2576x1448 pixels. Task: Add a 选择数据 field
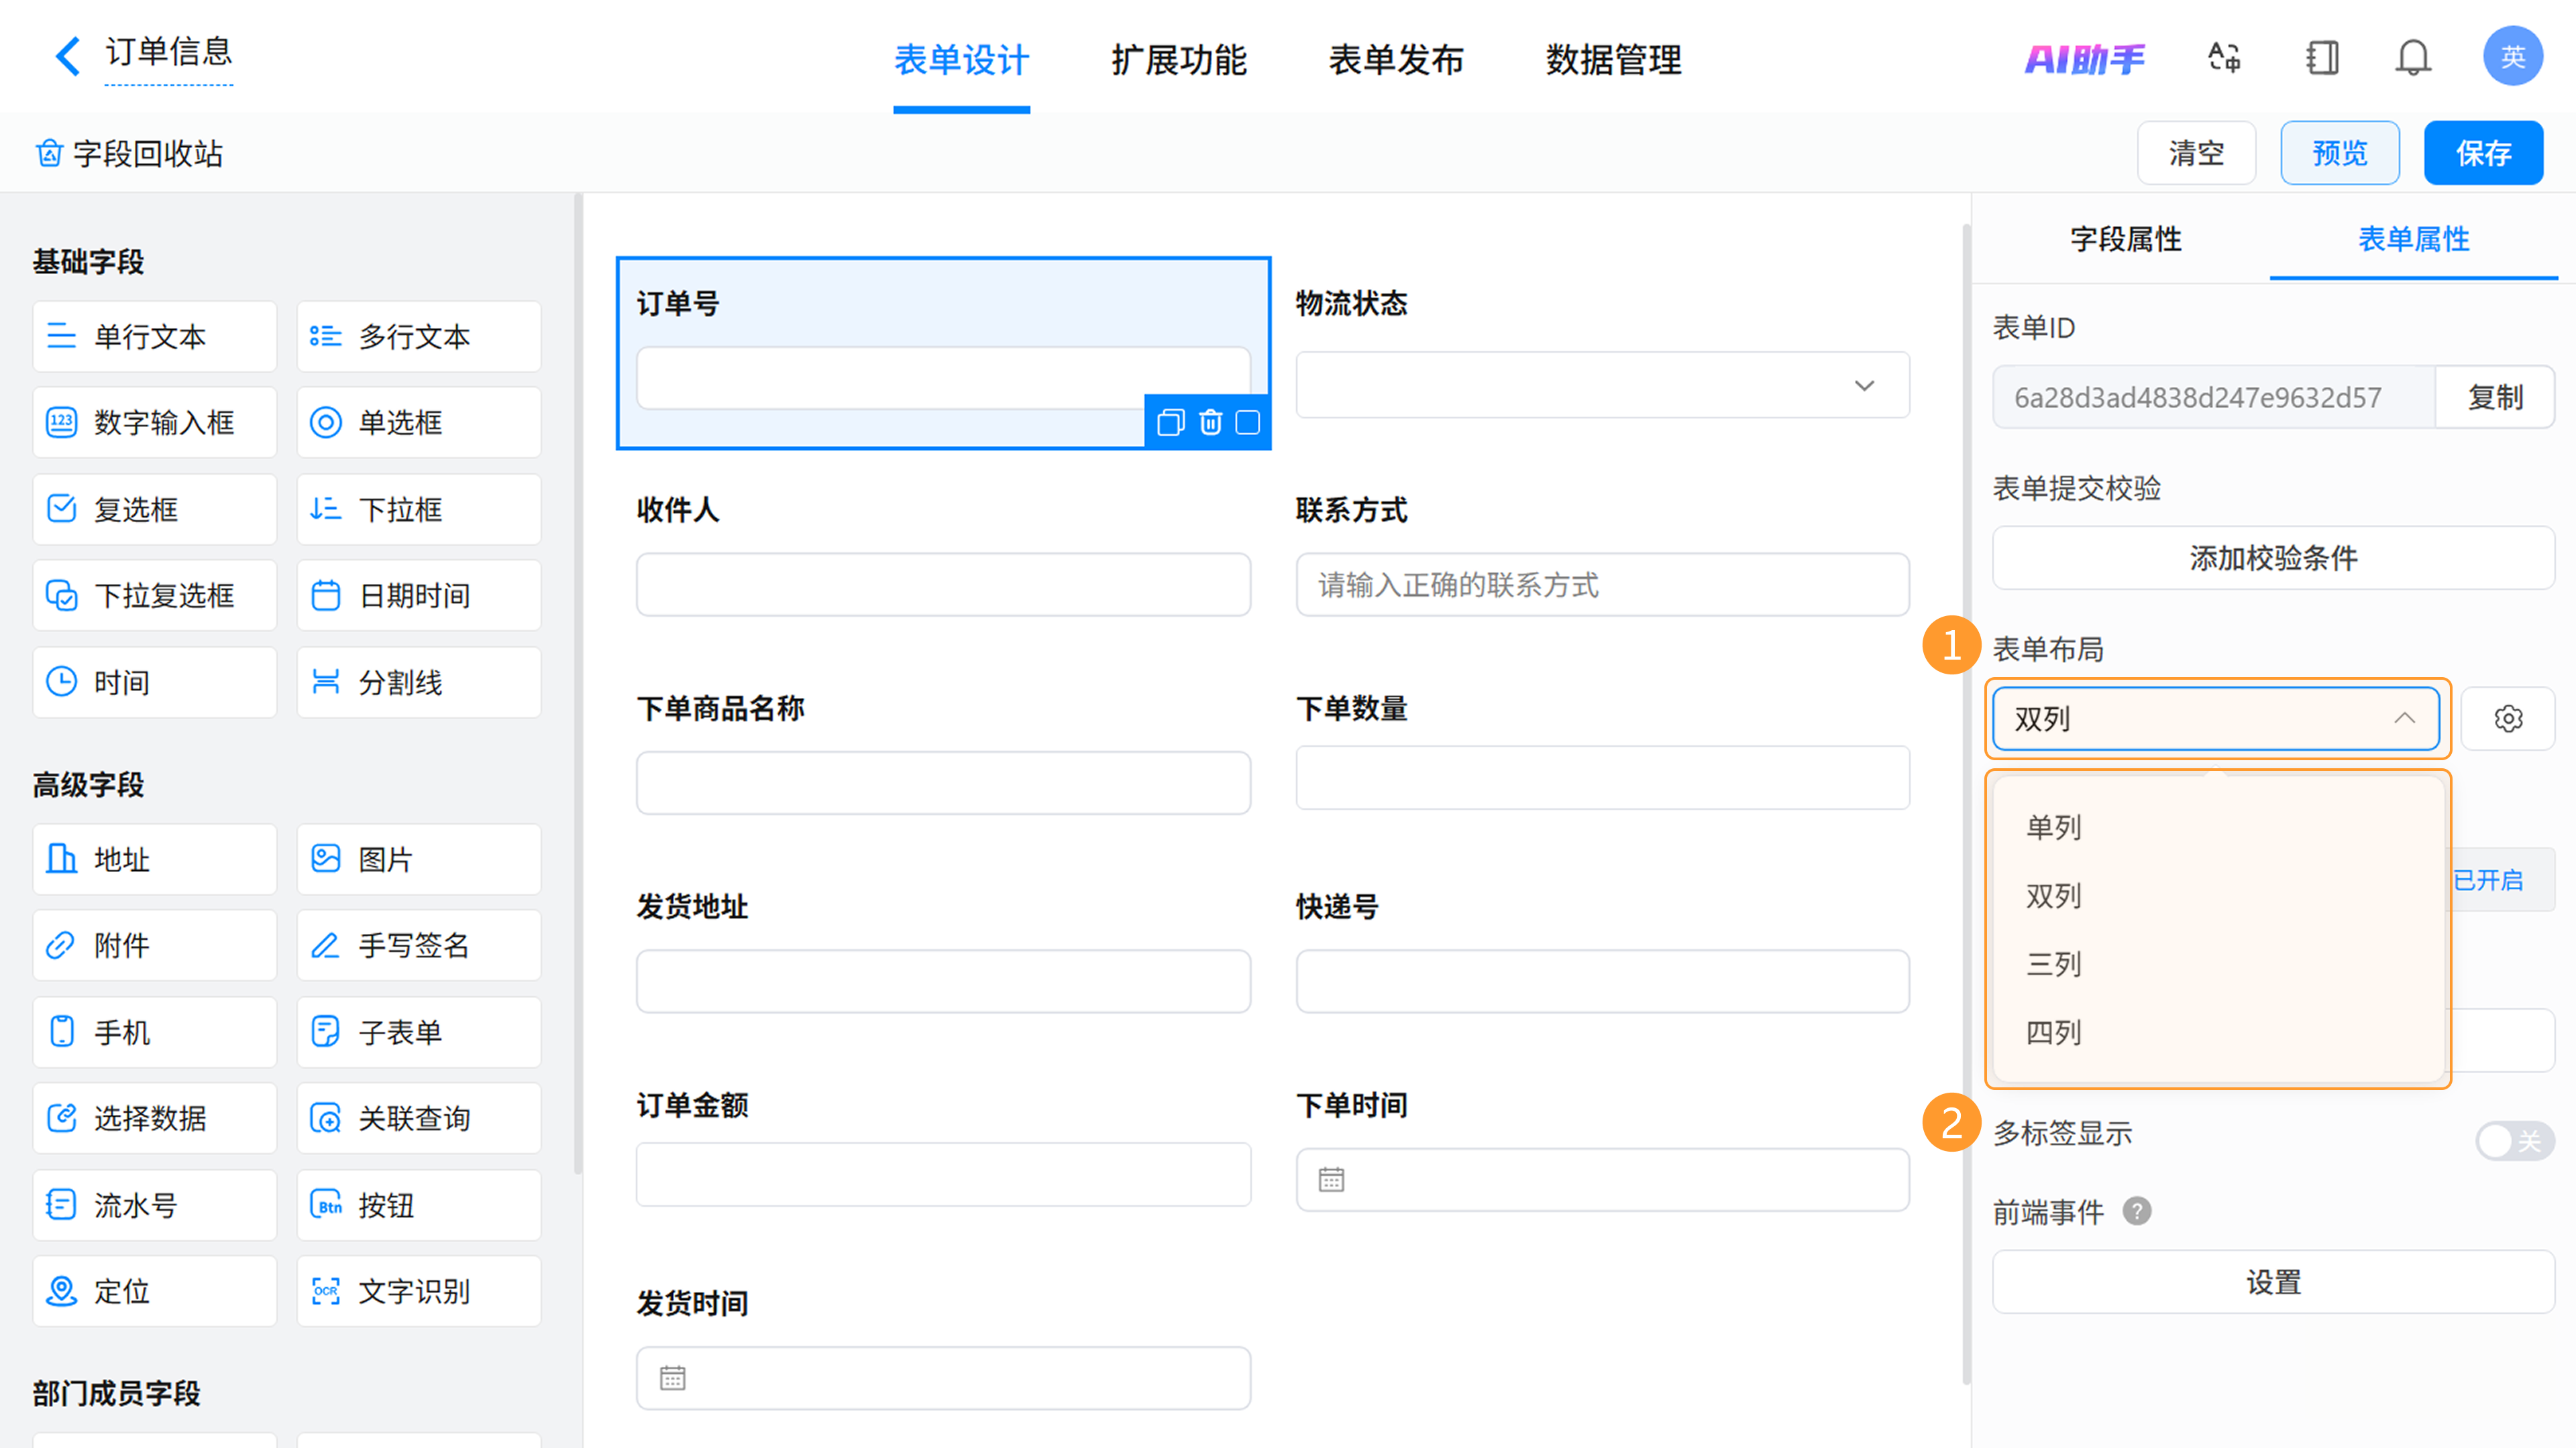pyautogui.click(x=155, y=1118)
